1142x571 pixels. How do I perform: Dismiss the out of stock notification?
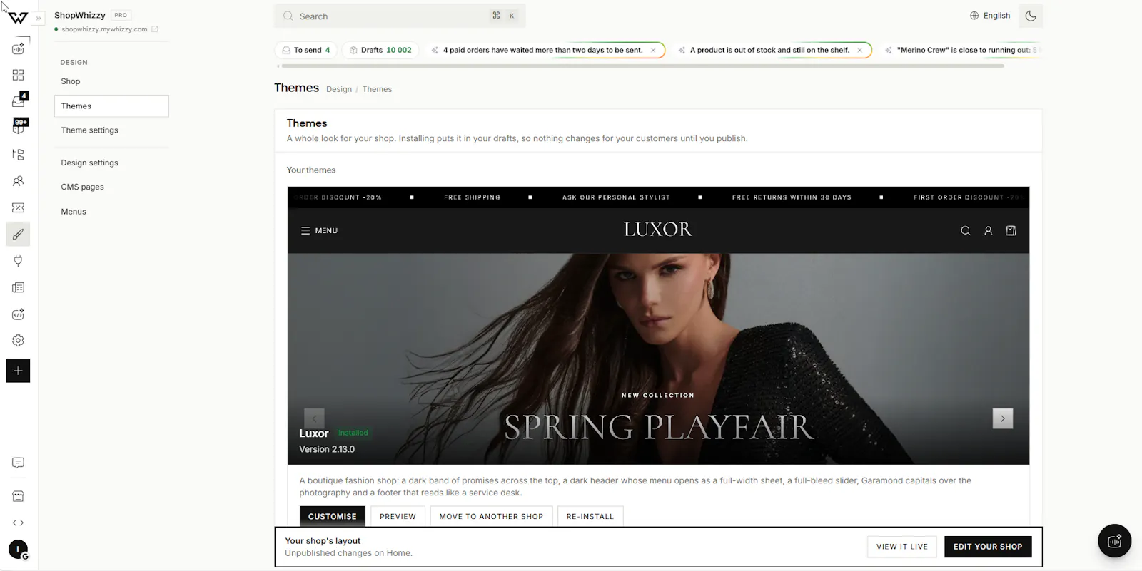coord(859,50)
